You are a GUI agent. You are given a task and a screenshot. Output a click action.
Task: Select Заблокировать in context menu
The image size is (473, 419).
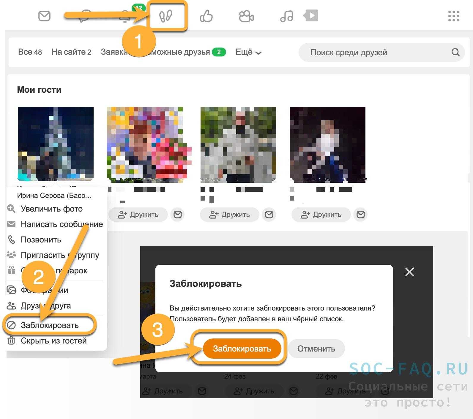50,325
